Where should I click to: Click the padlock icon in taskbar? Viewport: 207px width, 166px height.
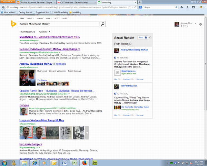point(14,163)
